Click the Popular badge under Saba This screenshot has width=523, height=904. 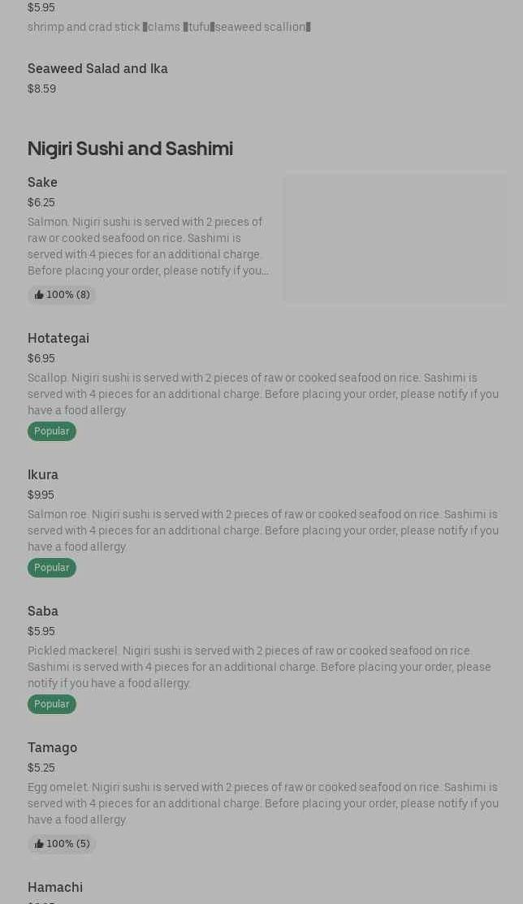point(52,704)
